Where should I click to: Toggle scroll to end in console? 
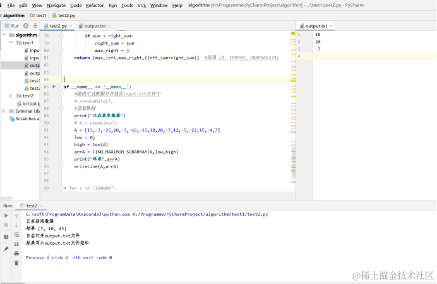click(16, 244)
